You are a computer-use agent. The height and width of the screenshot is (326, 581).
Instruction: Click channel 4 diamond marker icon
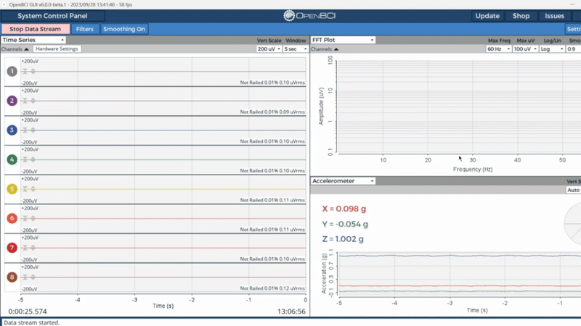pos(33,159)
